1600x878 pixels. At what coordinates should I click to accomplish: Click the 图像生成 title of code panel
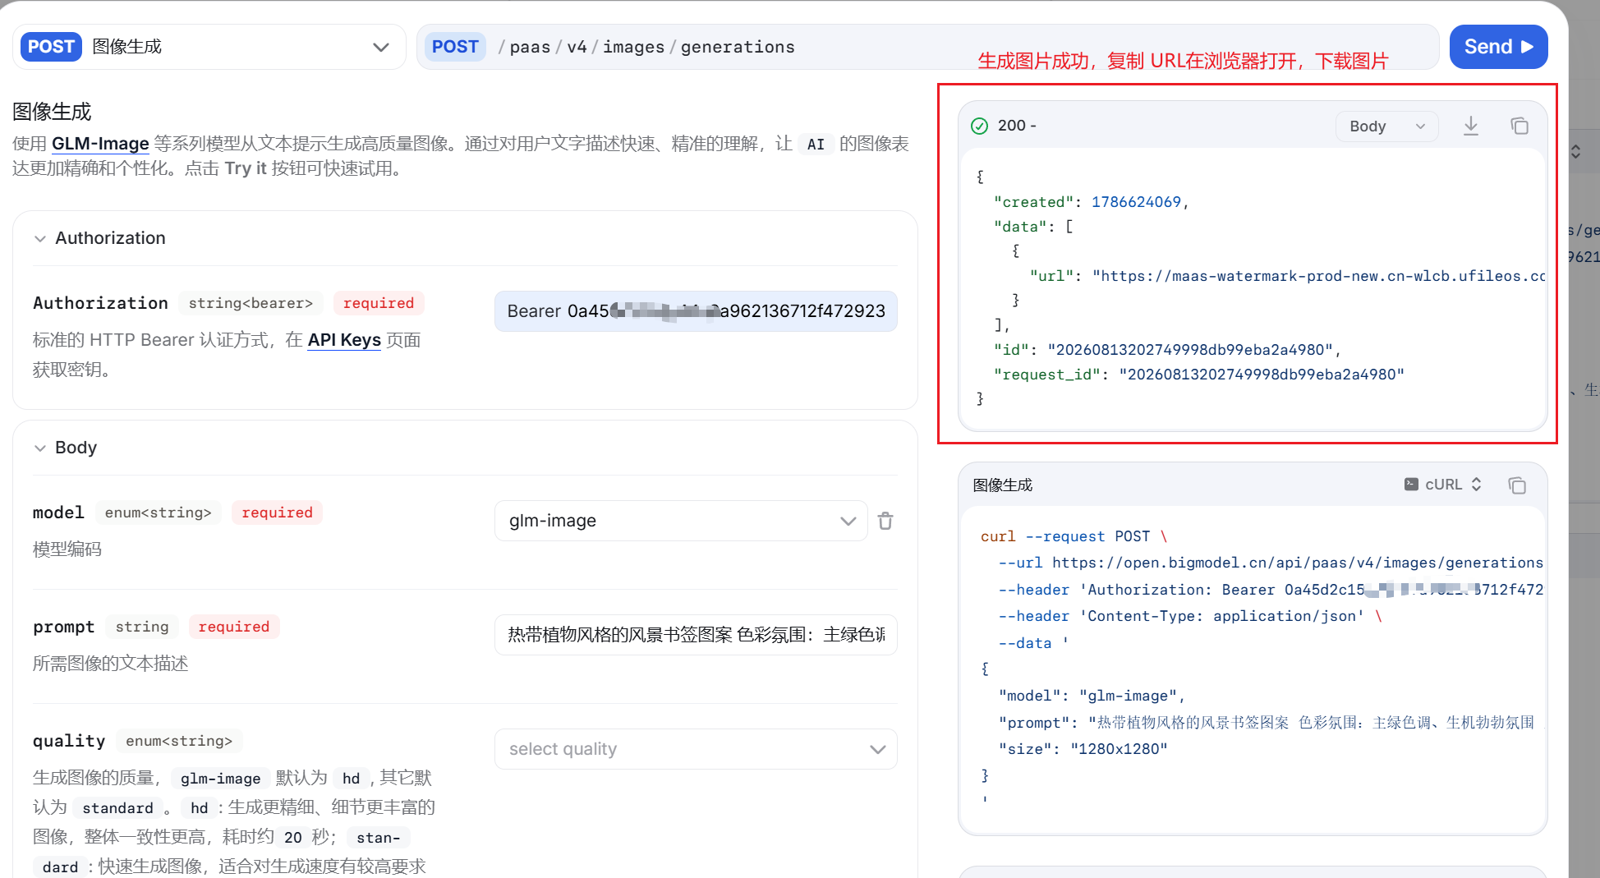1003,485
